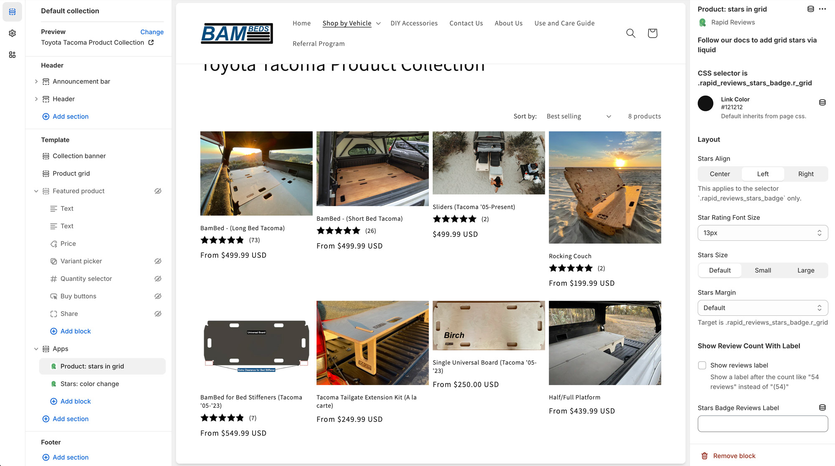Screen dimensions: 835x466
Task: Click the Referral Program menu item
Action: coord(318,43)
